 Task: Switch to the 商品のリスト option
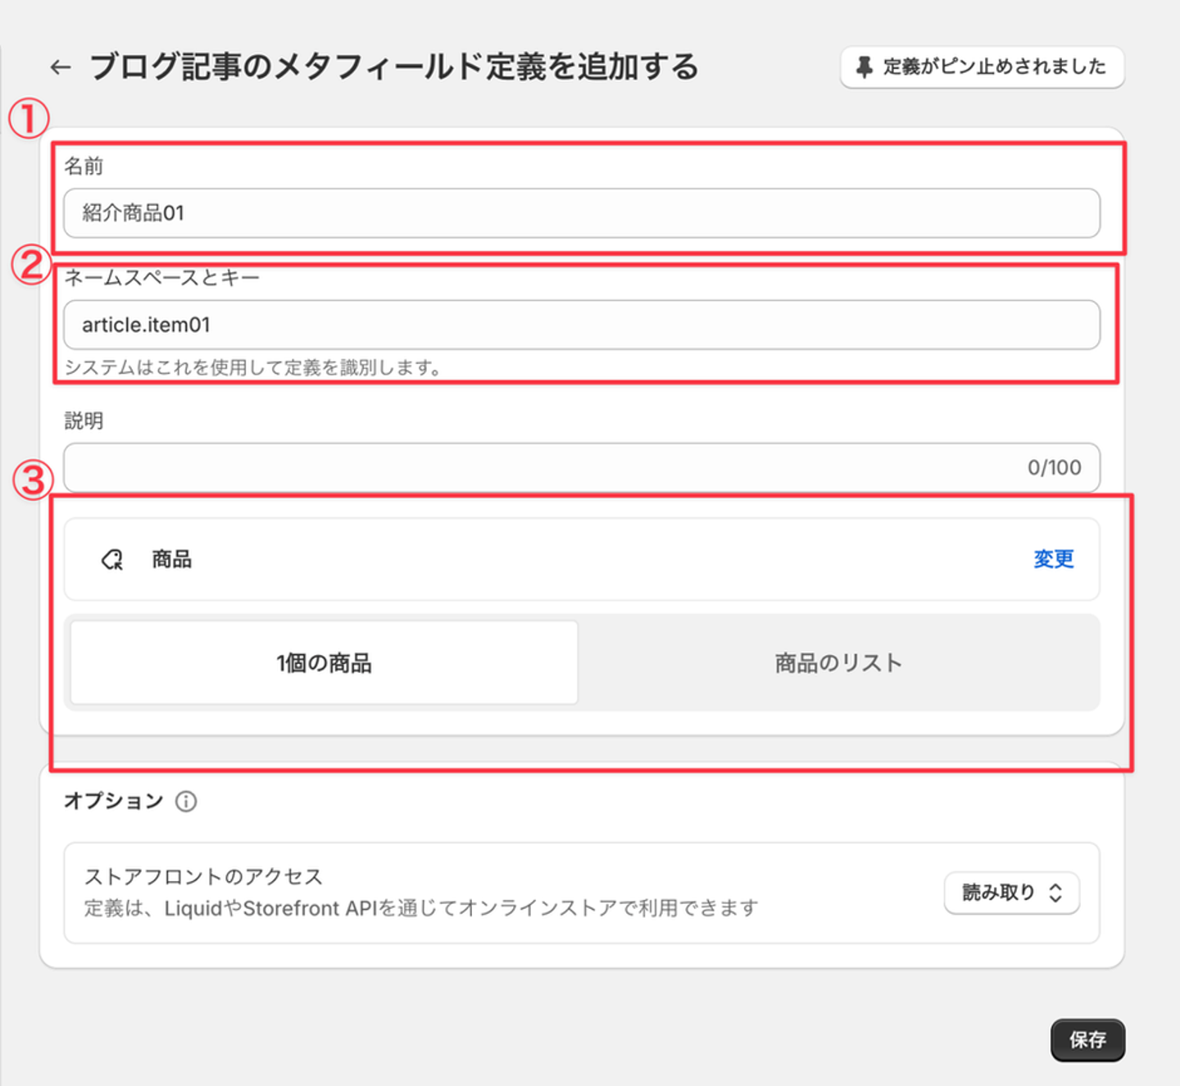pos(838,663)
